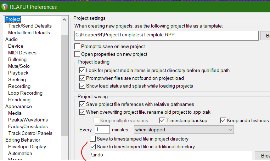Click the additional directory field showing \undo
The width and height of the screenshot is (270, 161).
point(171,155)
